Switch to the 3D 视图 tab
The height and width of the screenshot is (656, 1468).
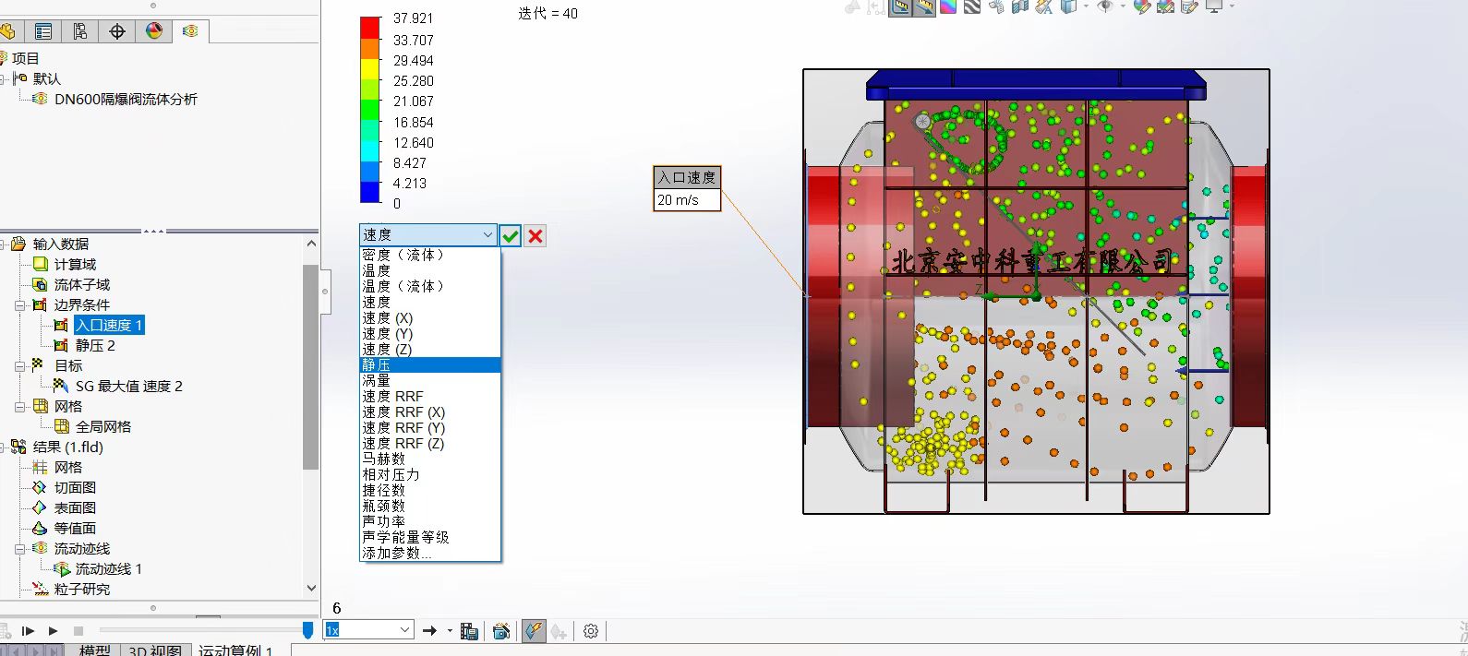click(x=154, y=650)
